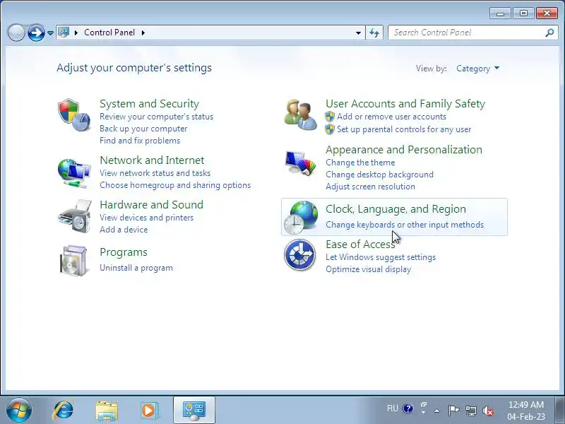Open the Ease of Access icon
The width and height of the screenshot is (565, 424).
[299, 255]
